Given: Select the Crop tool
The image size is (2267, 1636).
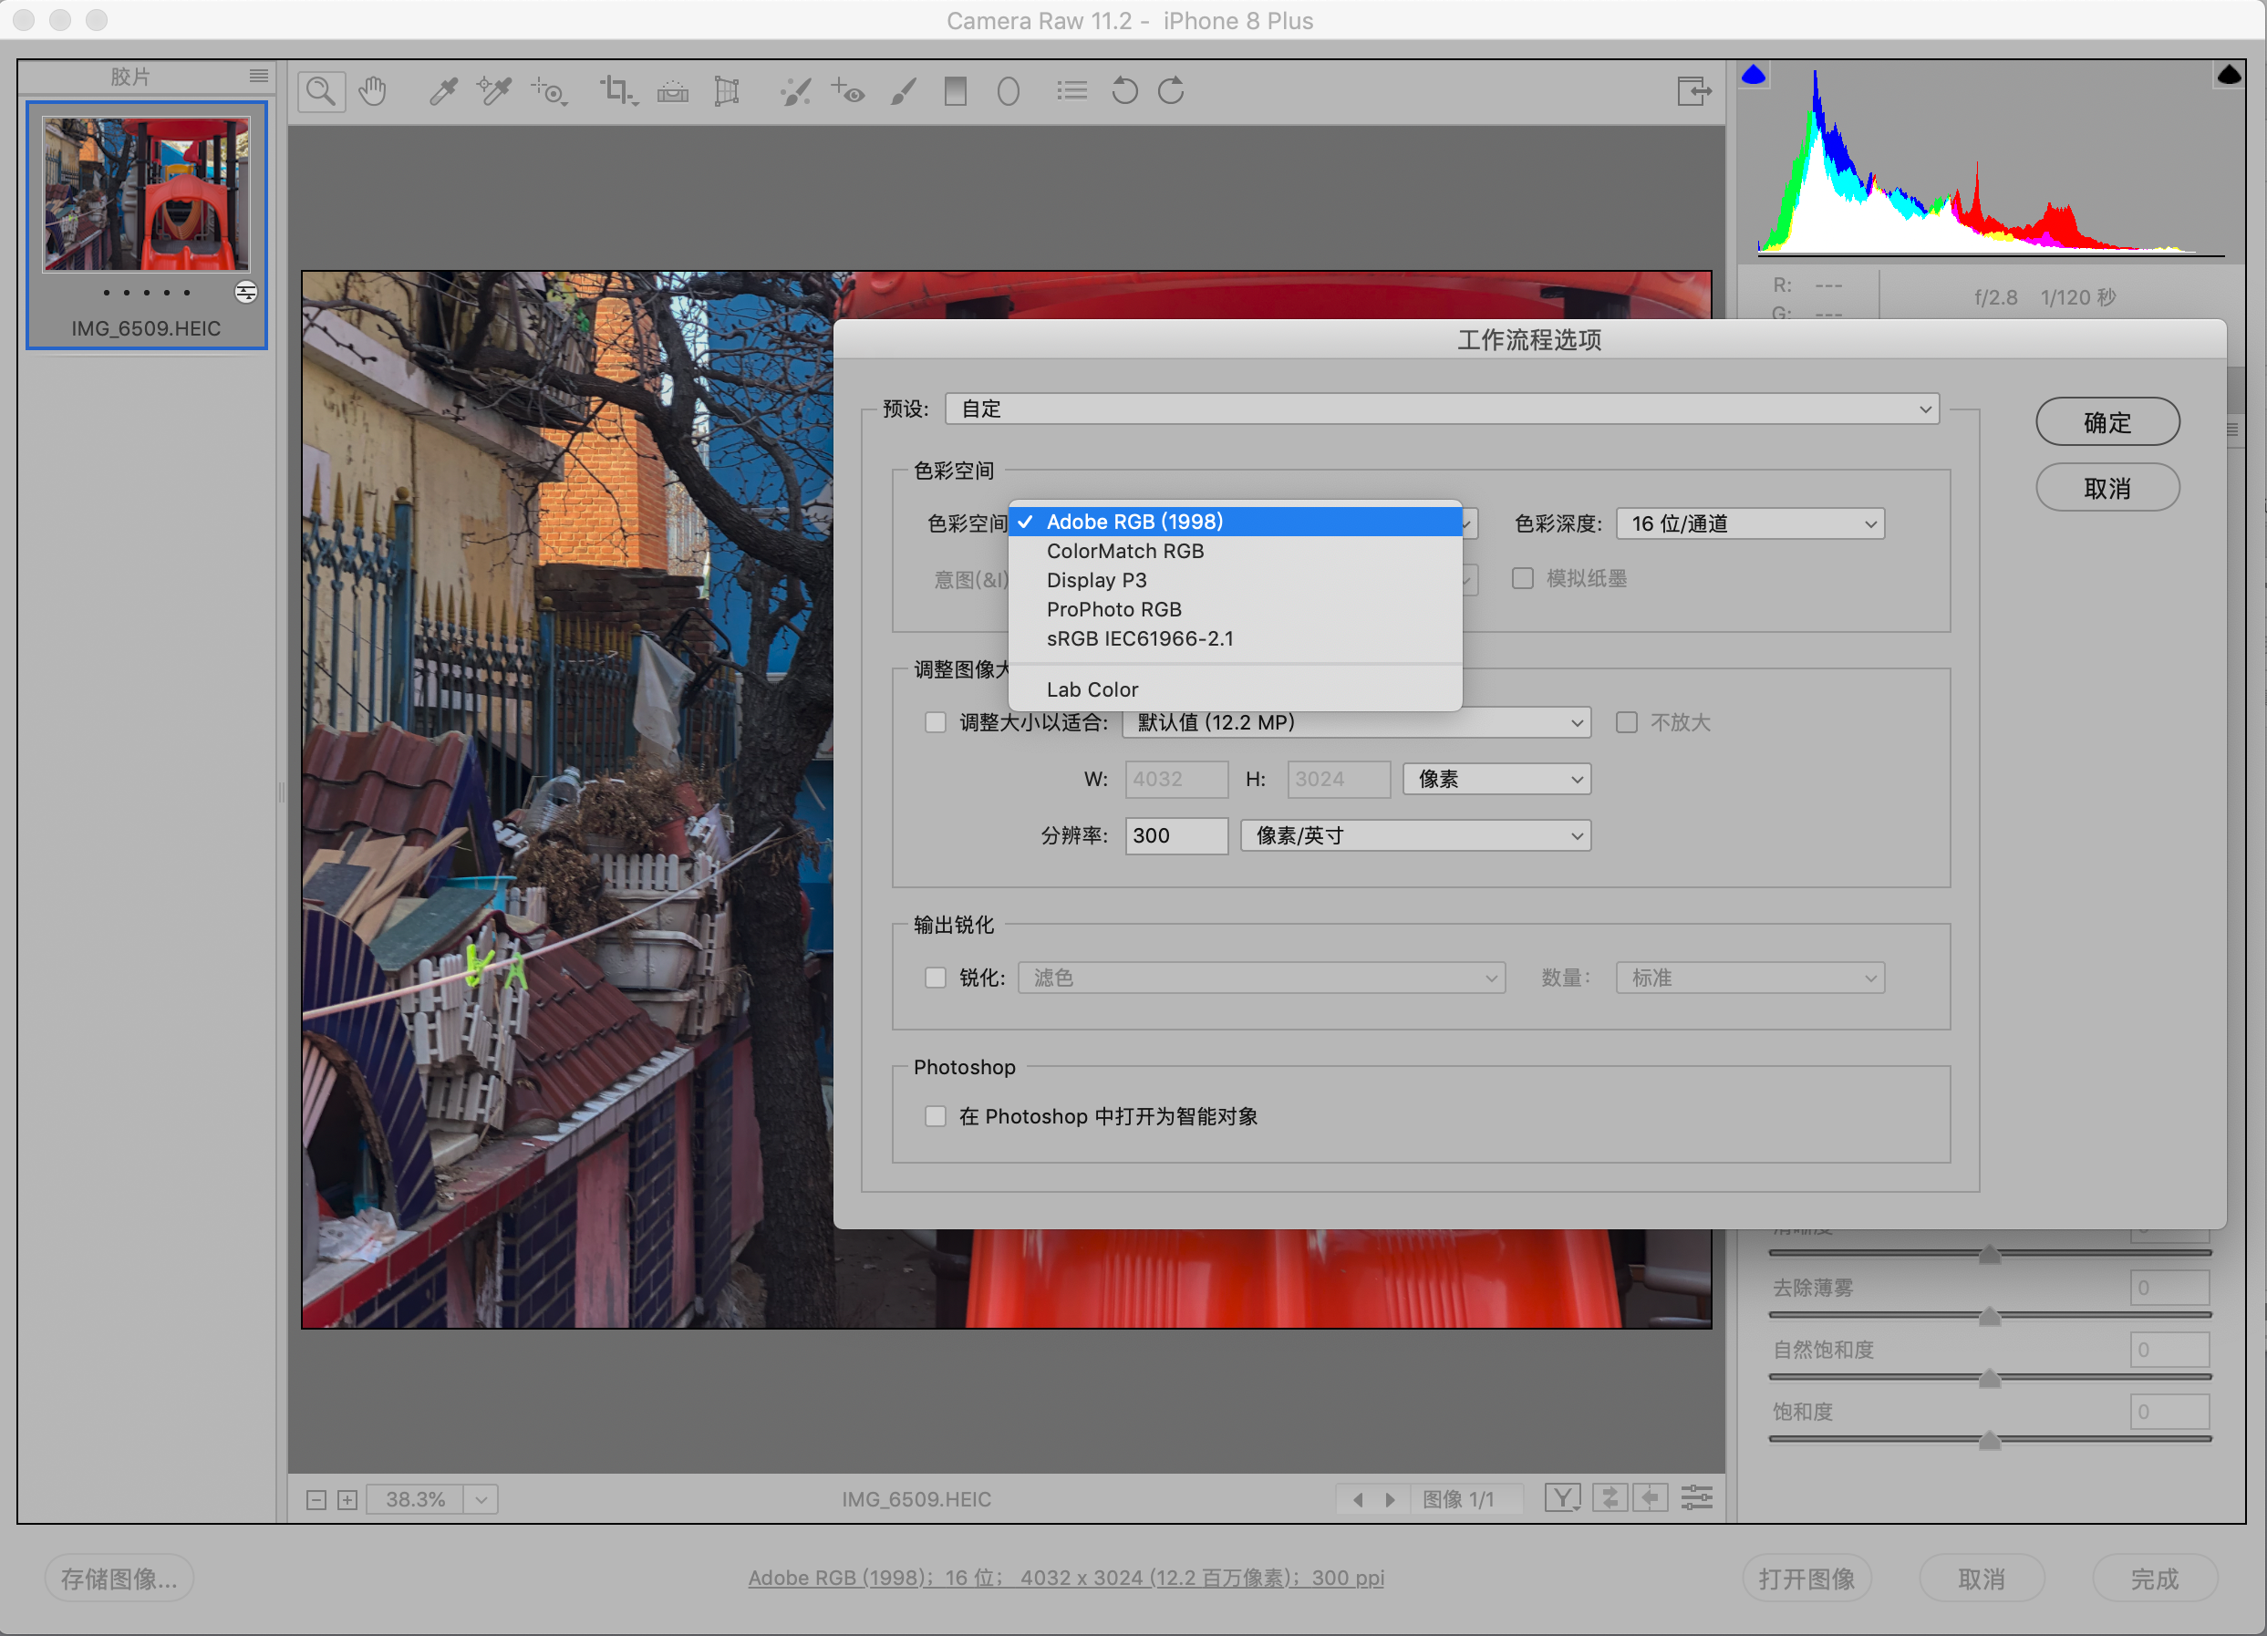Looking at the screenshot, I should [616, 92].
